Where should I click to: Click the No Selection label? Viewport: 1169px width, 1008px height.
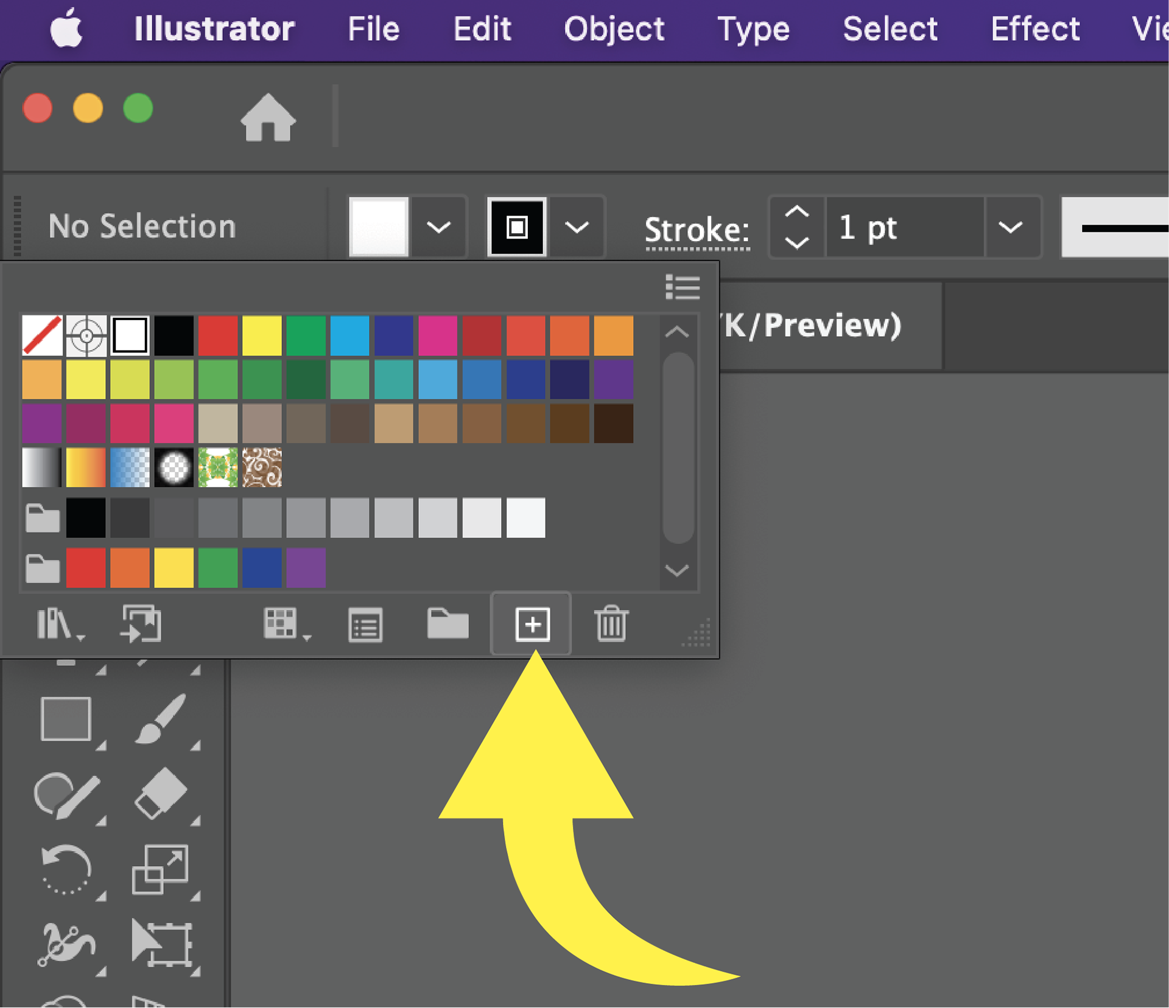142,226
